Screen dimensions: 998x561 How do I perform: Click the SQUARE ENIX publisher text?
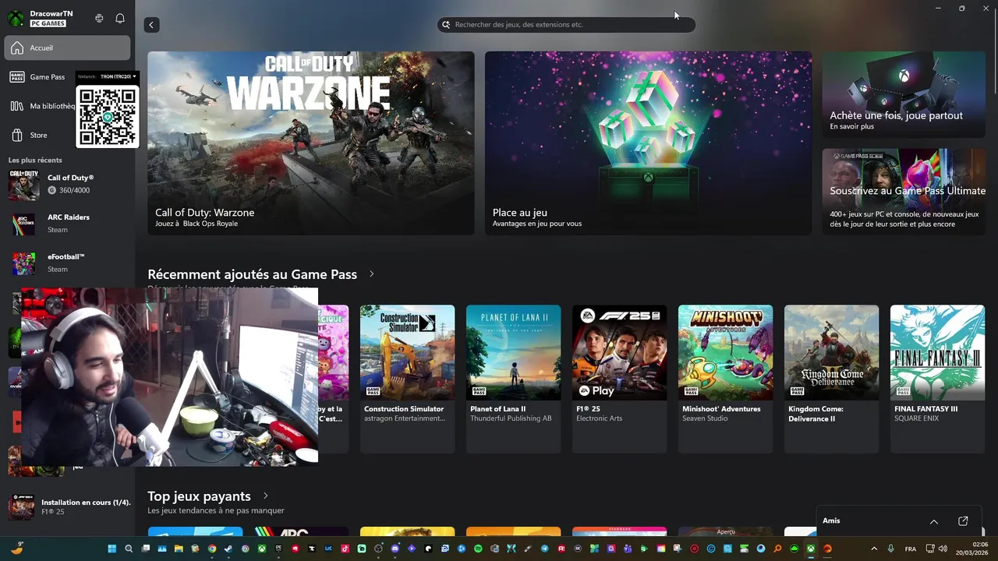(x=916, y=418)
